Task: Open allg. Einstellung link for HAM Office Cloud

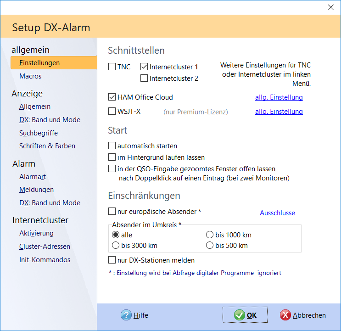Action: pos(279,97)
